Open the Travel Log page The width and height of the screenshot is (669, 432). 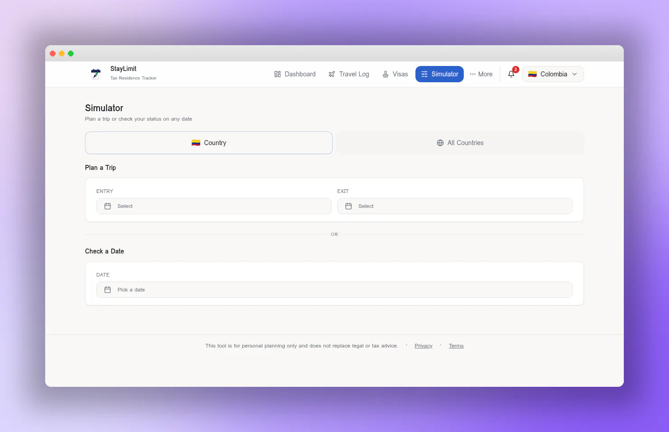[349, 74]
